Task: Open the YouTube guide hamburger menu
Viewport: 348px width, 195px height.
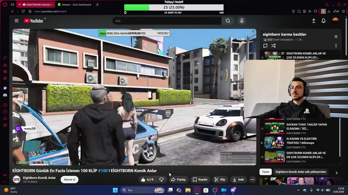Action: [17, 21]
